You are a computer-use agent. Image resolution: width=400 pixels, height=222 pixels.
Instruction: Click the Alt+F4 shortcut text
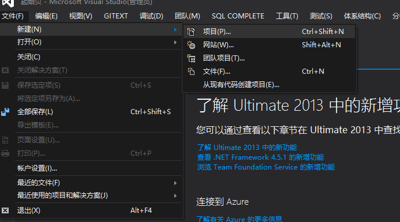click(141, 210)
